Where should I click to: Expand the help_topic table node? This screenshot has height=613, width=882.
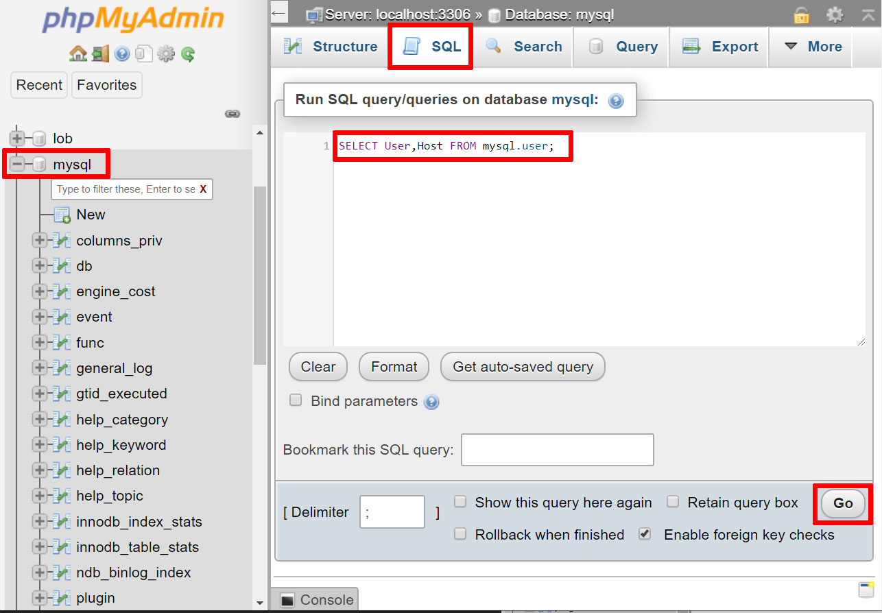(40, 496)
